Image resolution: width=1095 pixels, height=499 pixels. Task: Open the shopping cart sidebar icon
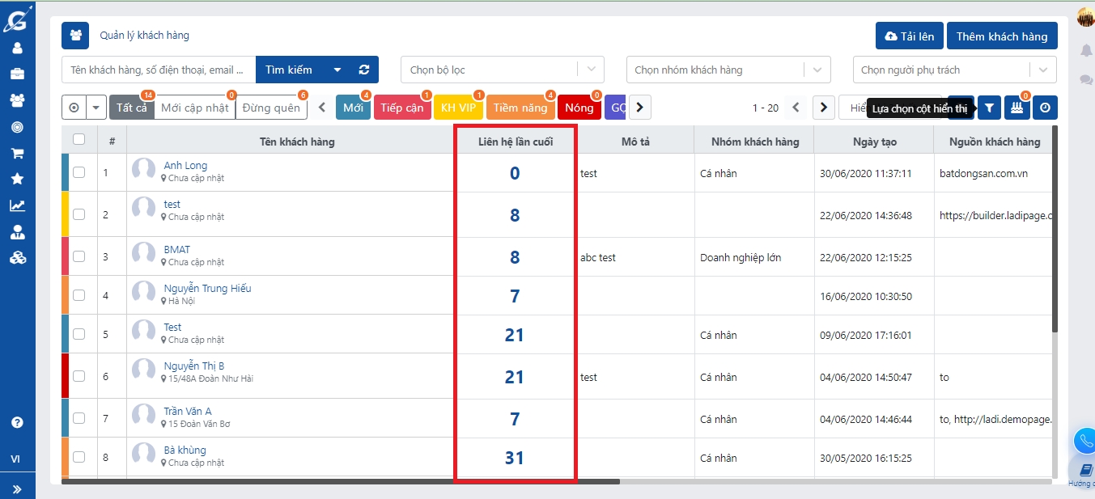coord(17,153)
